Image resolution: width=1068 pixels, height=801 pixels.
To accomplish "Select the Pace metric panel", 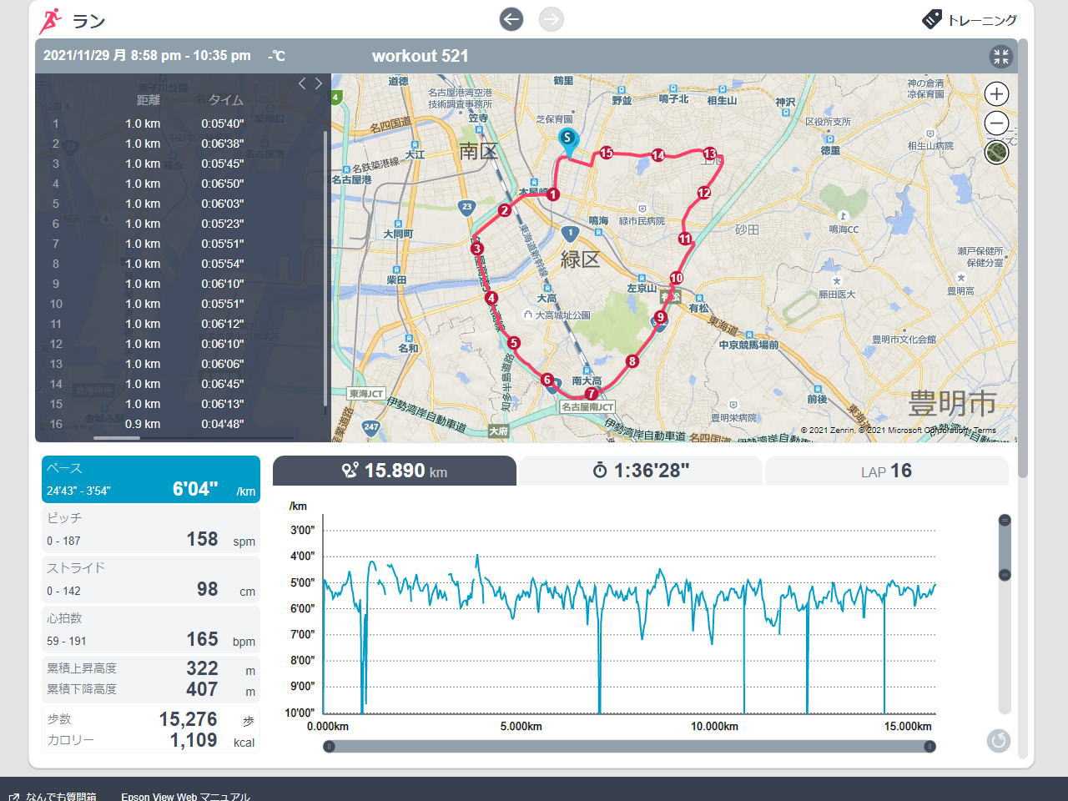I will [150, 479].
